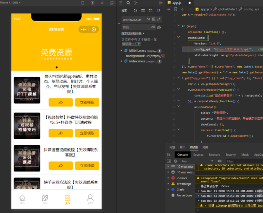Screen dimensions: 263x213
Task: Switch to the 输出 panel tab
Action: [x=182, y=147]
